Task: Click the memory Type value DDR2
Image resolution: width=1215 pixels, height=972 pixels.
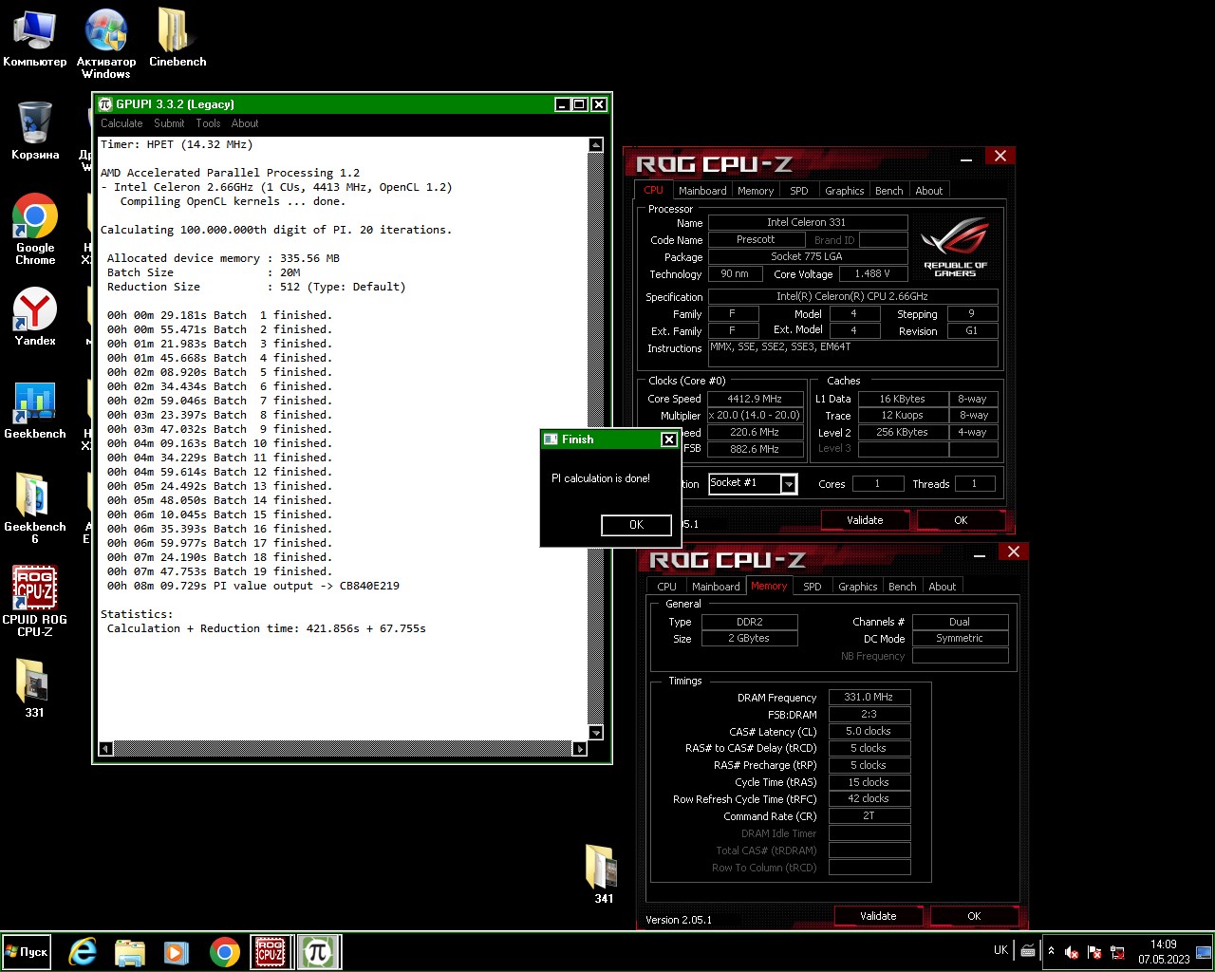Action: point(750,622)
